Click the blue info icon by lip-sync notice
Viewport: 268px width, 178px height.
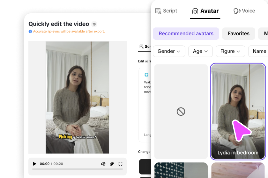pyautogui.click(x=30, y=31)
